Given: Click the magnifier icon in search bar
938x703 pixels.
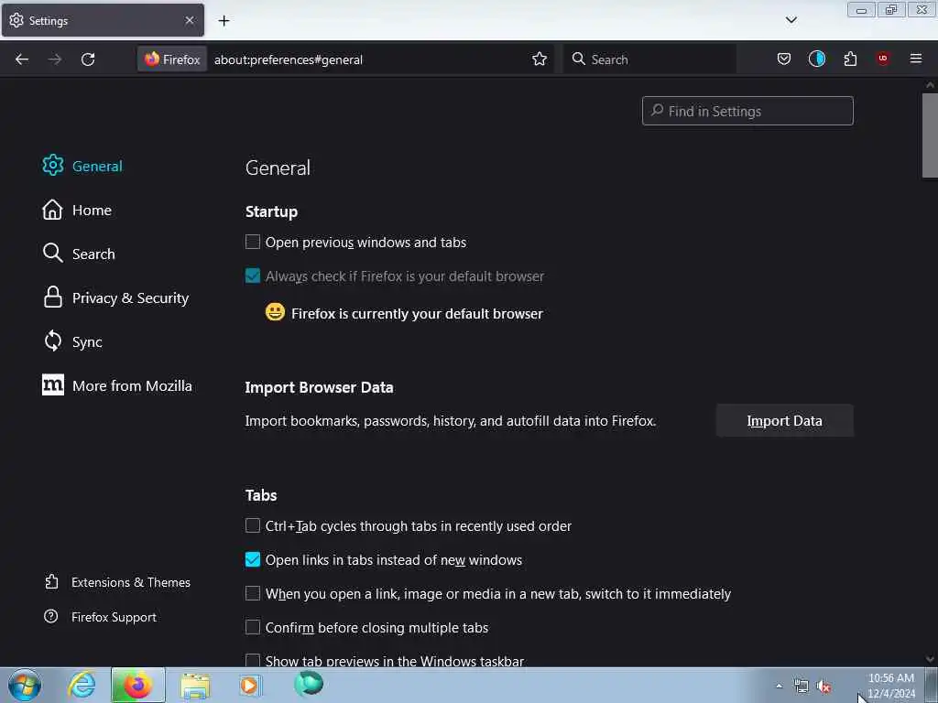Looking at the screenshot, I should [x=578, y=59].
